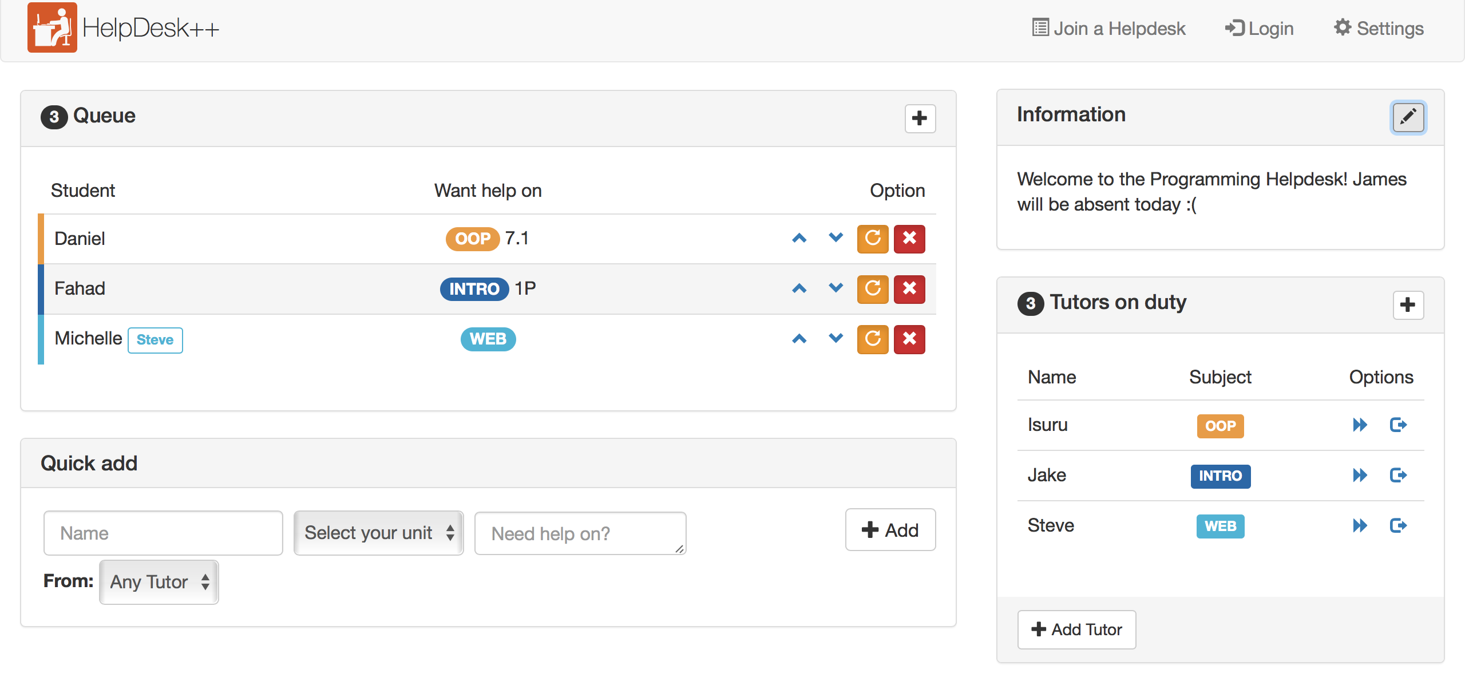Move Michelle up with the up chevron
The width and height of the screenshot is (1465, 689).
pos(799,339)
